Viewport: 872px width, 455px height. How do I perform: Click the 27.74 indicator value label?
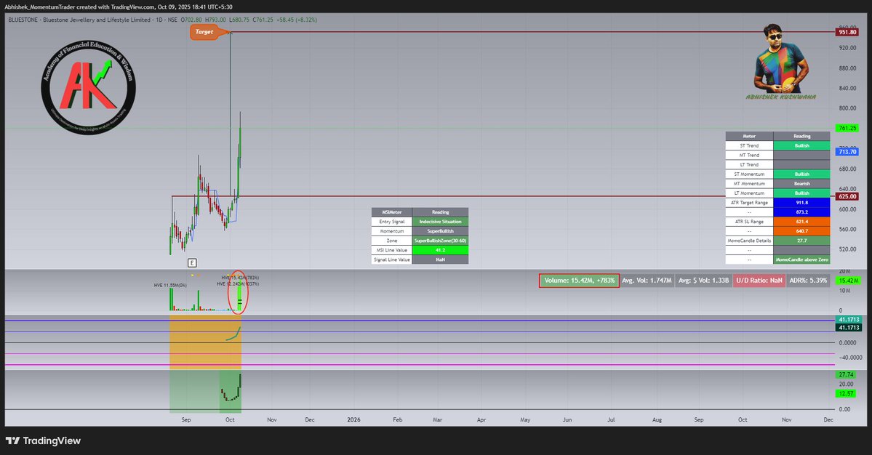[x=846, y=374]
